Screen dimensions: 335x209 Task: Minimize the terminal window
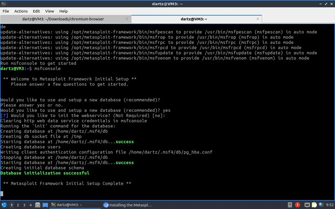pos(321,4)
